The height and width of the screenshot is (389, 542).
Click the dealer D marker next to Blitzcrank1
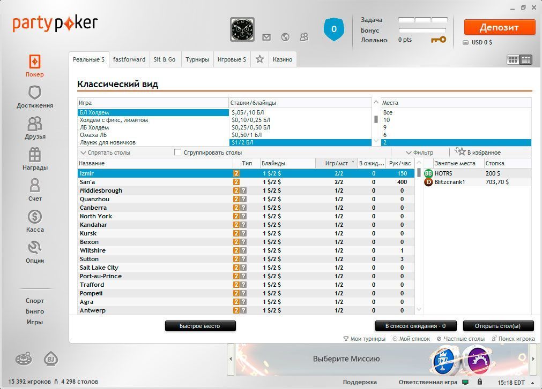coord(429,182)
